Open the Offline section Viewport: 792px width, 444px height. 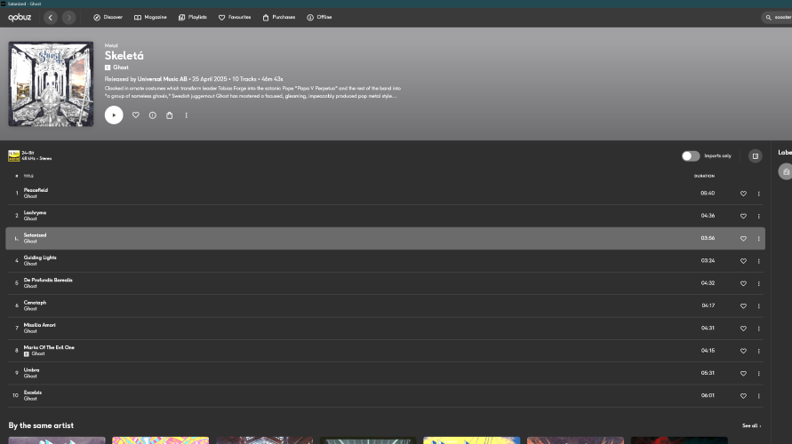pyautogui.click(x=319, y=17)
